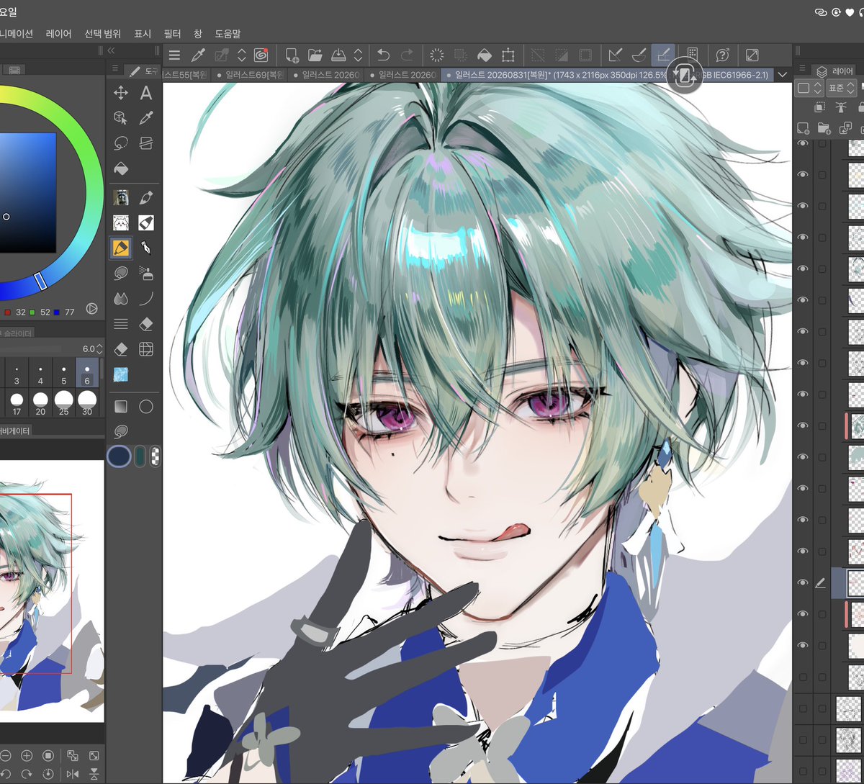Select the Ellipse figure tool
864x784 pixels.
click(146, 407)
